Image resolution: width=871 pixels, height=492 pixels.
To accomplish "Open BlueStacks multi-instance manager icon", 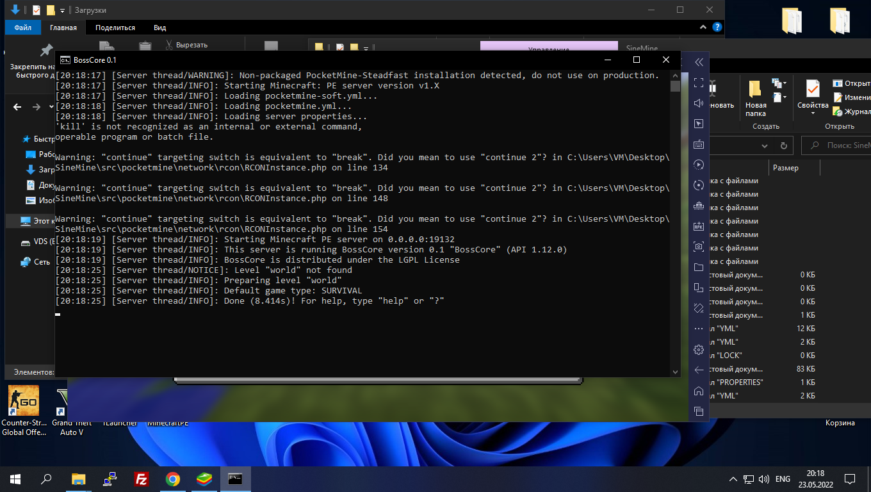I will [699, 288].
